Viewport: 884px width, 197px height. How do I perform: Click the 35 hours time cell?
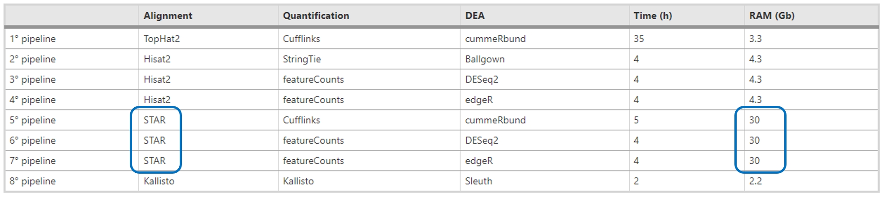coord(639,39)
